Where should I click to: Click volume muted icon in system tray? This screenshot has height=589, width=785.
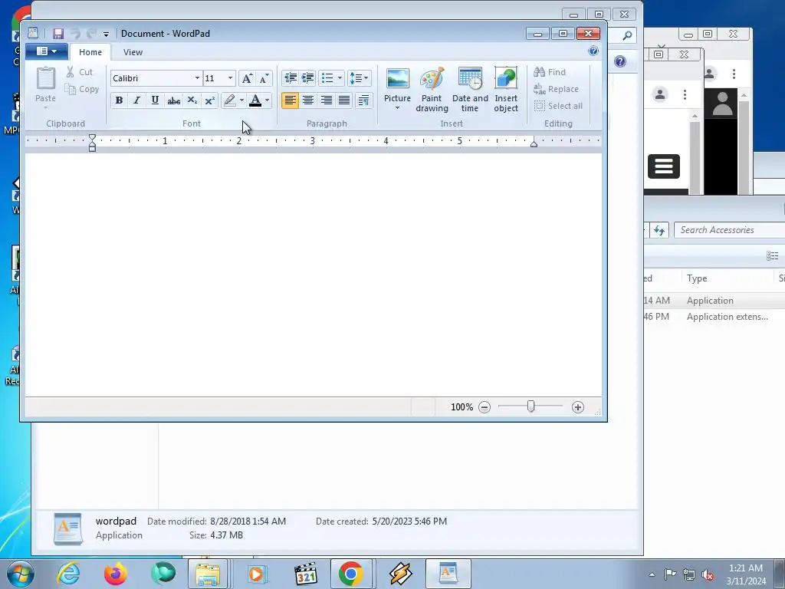pos(708,575)
